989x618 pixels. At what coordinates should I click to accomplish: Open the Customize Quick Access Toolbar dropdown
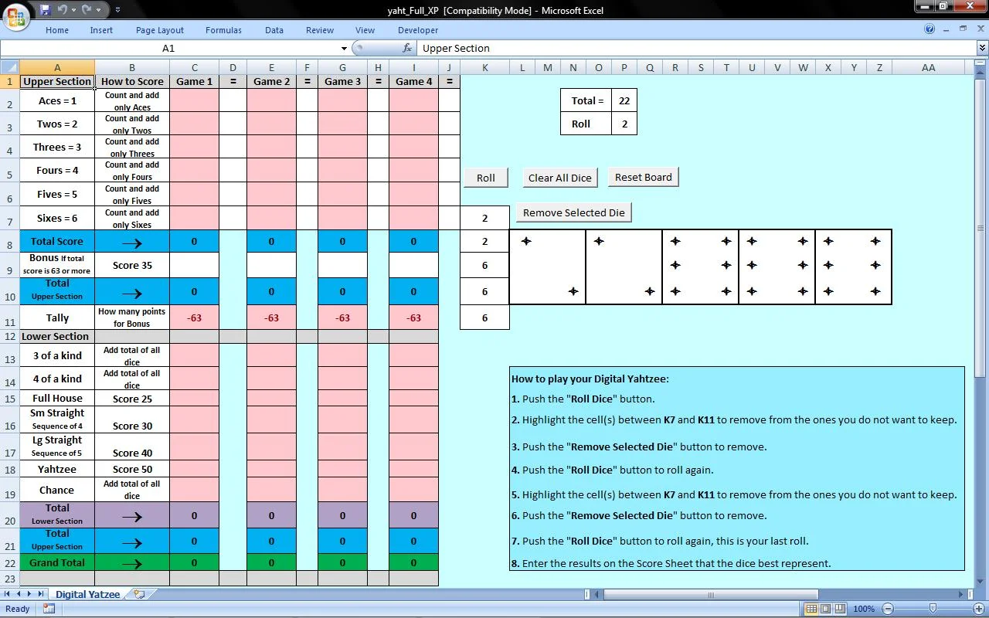117,10
